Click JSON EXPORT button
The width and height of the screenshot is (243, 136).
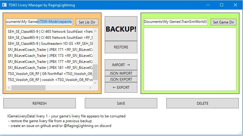pyautogui.click(x=121, y=79)
